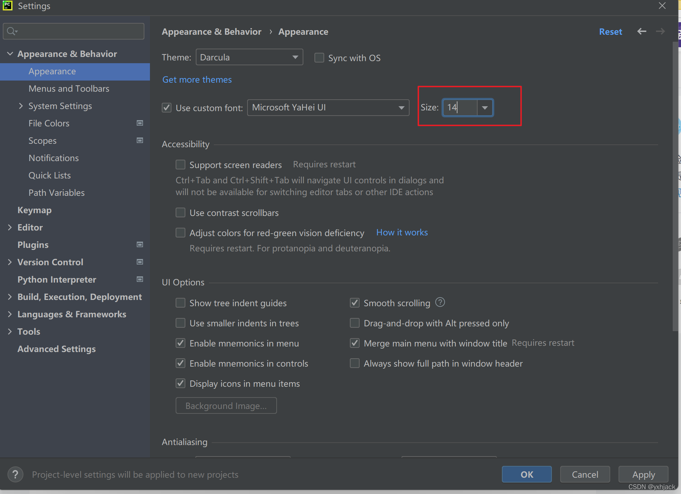Click the project-level icon next to File Colors
Viewport: 681px width, 494px height.
tap(140, 123)
